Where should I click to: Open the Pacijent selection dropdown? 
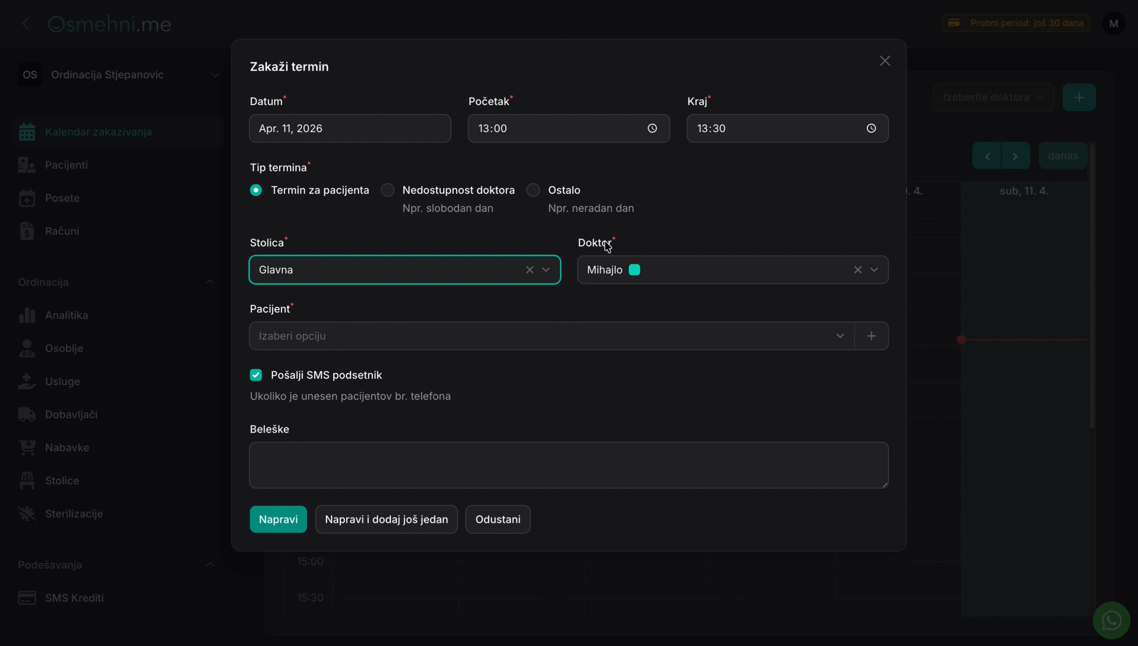pos(551,336)
